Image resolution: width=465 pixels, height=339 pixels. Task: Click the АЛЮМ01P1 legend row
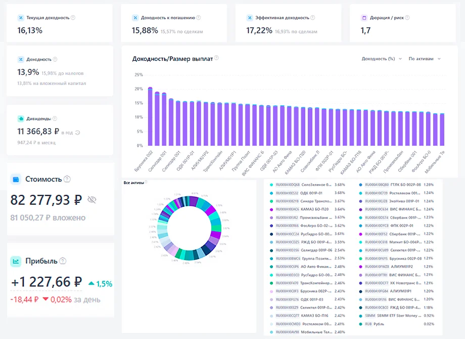point(397,291)
